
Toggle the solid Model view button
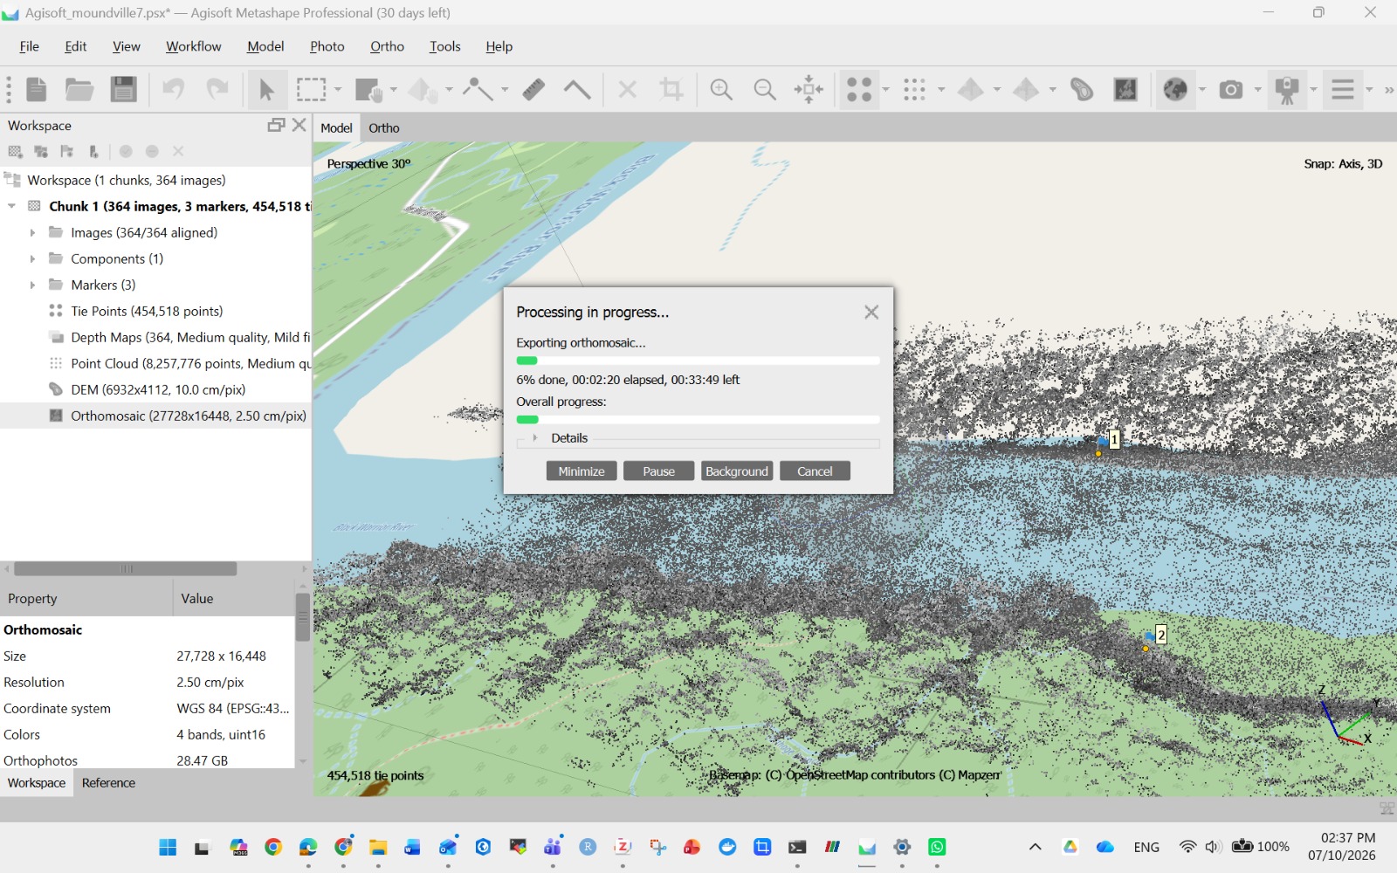[x=971, y=89]
